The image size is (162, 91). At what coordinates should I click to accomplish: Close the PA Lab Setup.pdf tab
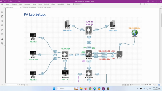(21, 7)
